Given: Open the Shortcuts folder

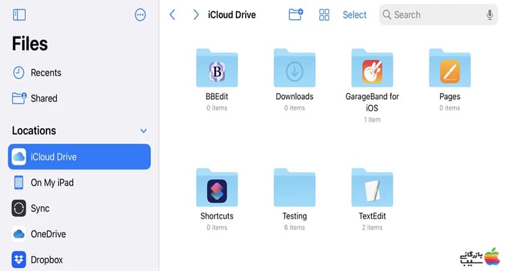Looking at the screenshot, I should pyautogui.click(x=216, y=187).
